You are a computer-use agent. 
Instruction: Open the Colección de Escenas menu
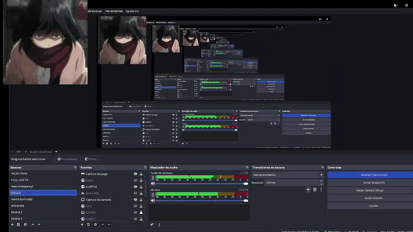pyautogui.click(x=95, y=11)
